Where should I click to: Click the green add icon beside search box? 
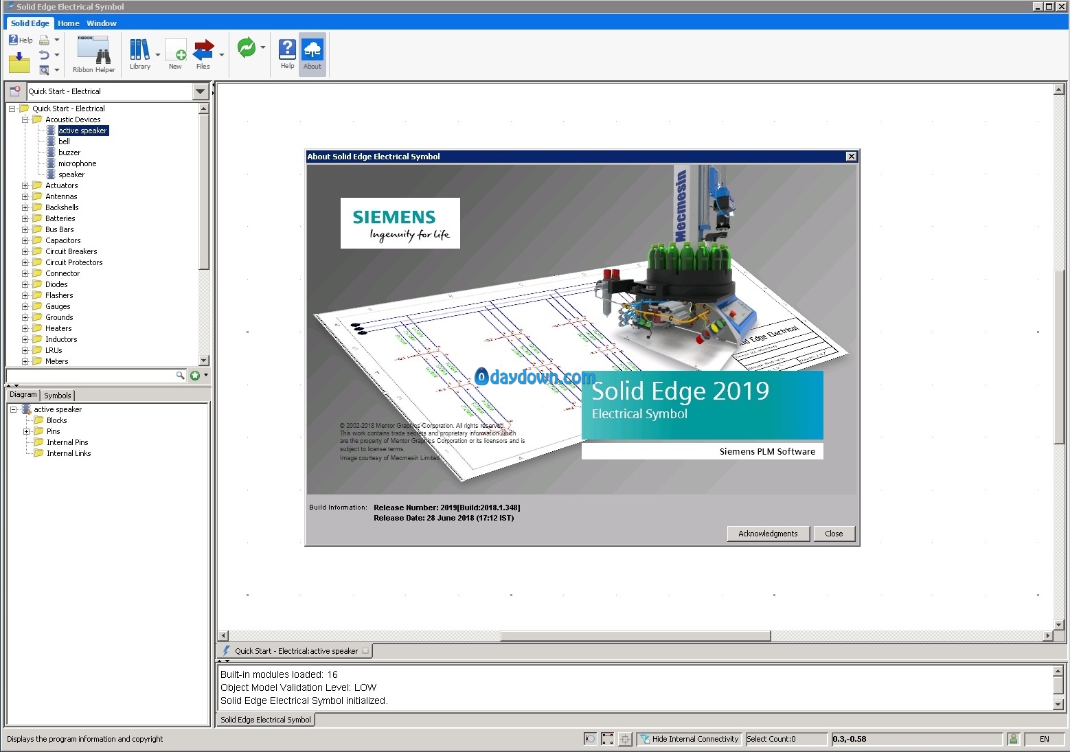tap(195, 375)
